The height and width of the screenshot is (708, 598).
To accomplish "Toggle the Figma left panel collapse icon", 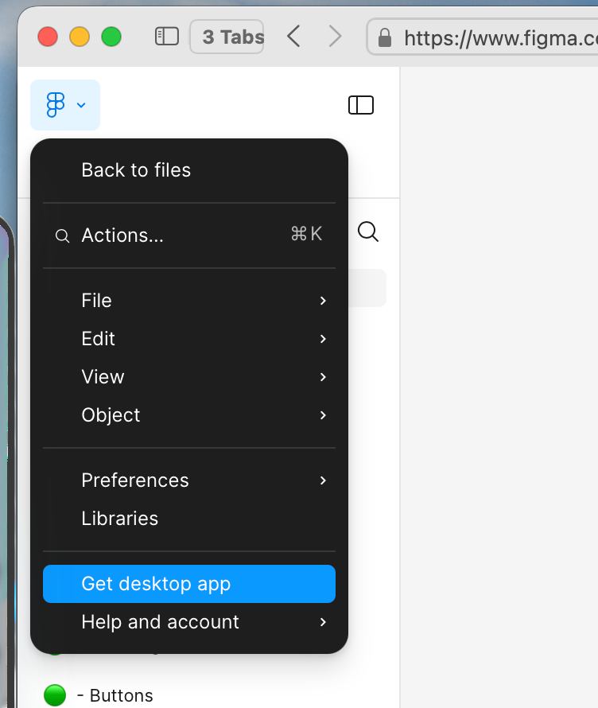I will (x=360, y=105).
